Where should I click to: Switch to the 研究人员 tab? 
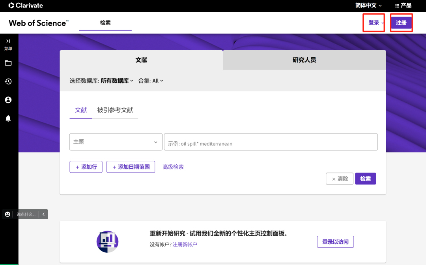304,60
